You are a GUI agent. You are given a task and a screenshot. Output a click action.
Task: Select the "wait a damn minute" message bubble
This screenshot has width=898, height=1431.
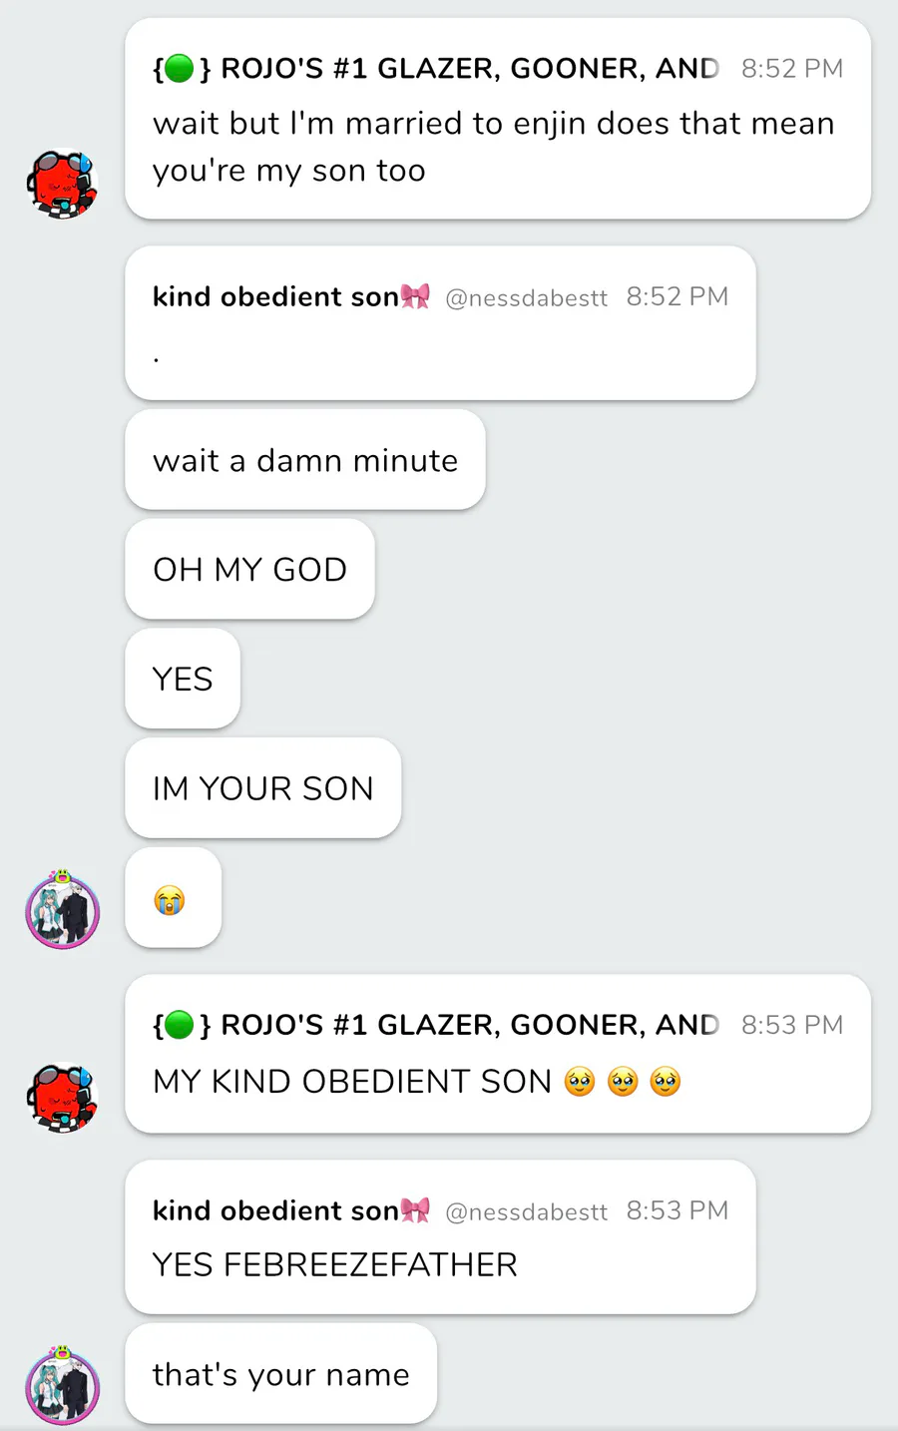(x=305, y=460)
